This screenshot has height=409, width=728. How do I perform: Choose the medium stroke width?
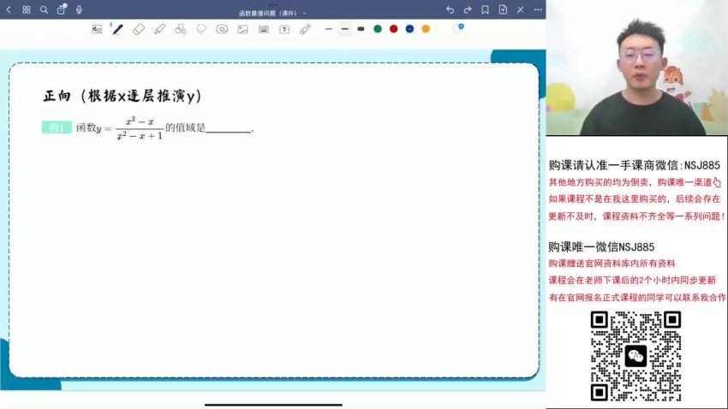pyautogui.click(x=344, y=29)
